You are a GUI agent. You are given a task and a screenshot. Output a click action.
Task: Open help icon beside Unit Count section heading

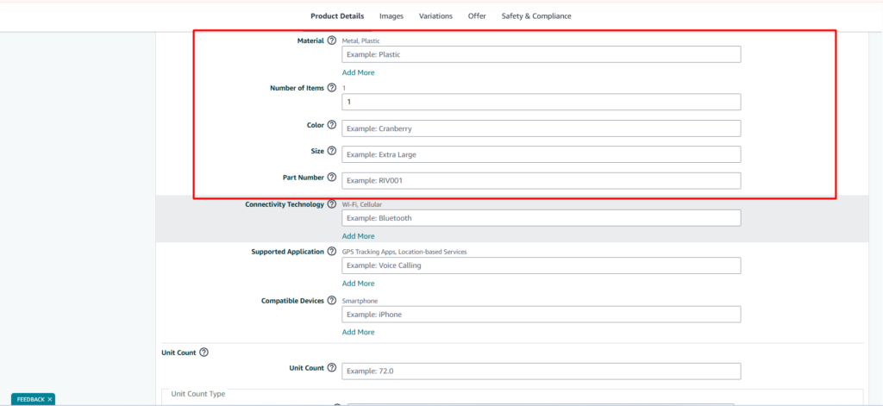(204, 353)
